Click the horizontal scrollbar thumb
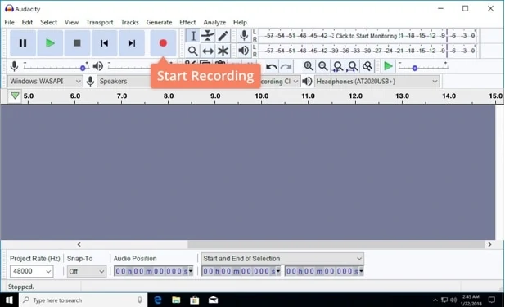The image size is (505, 307). pos(336,244)
